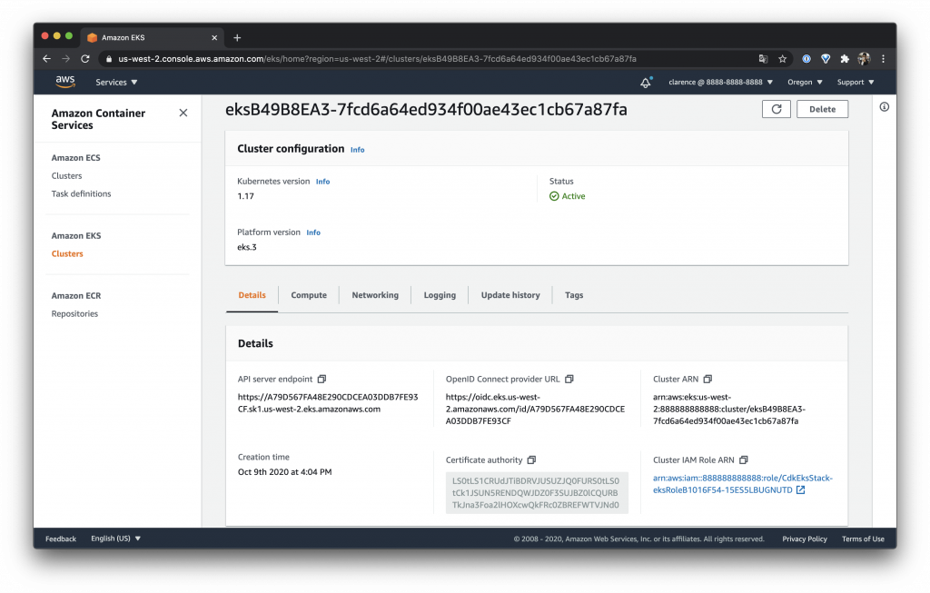Image resolution: width=930 pixels, height=593 pixels.
Task: Open the diamond-shaped extension icon
Action: click(825, 59)
